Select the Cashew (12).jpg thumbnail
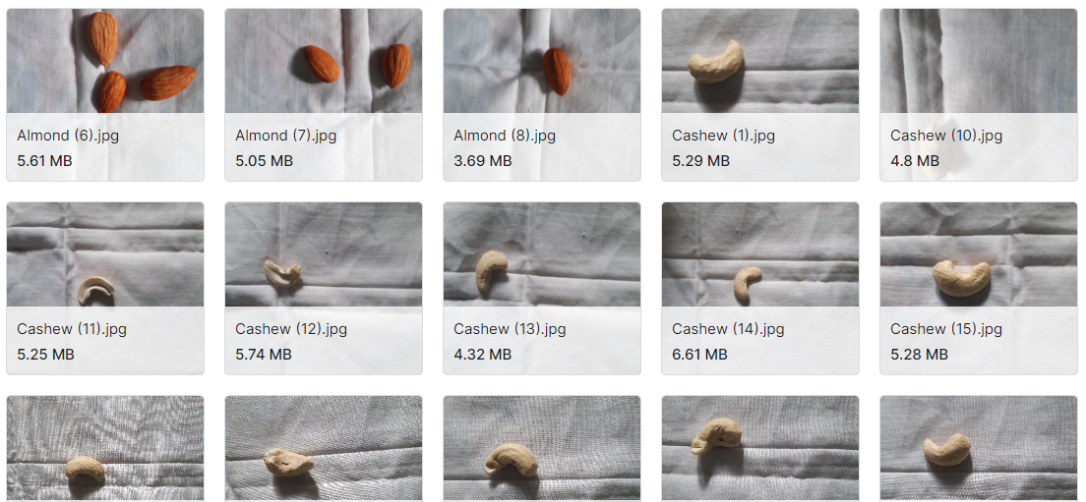1086x502 pixels. pyautogui.click(x=324, y=254)
